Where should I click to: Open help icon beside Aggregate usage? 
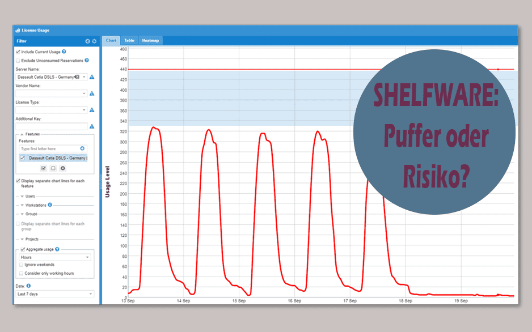tap(57, 249)
